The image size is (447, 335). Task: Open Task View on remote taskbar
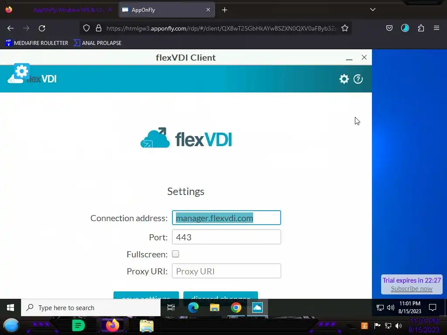tap(171, 308)
